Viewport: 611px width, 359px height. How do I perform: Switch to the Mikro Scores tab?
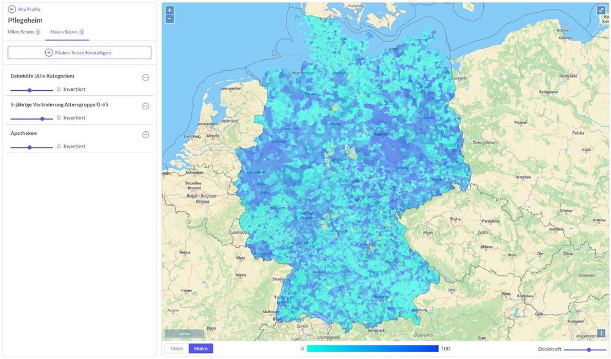tap(24, 32)
